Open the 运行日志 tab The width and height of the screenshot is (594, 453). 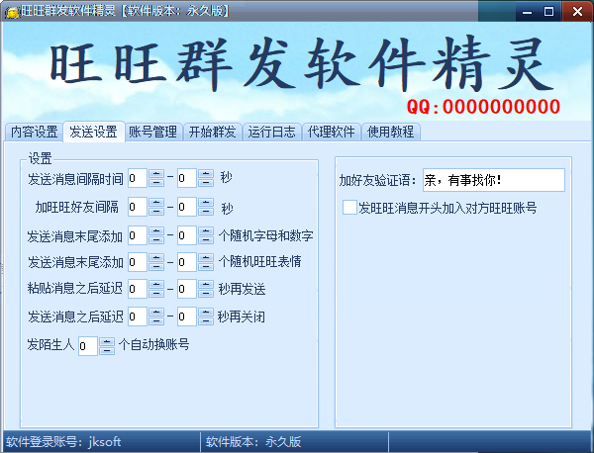pyautogui.click(x=271, y=132)
